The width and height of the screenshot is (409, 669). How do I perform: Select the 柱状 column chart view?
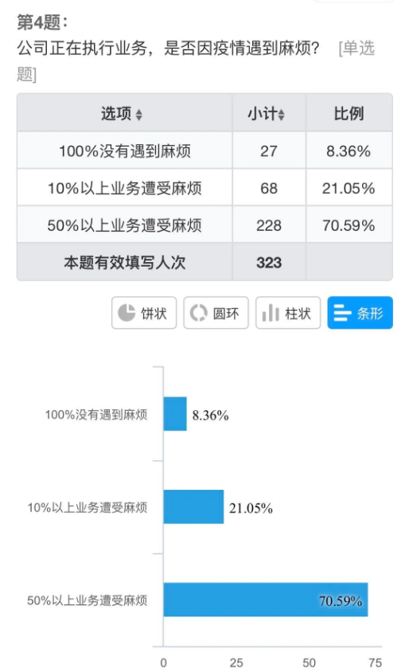[288, 313]
